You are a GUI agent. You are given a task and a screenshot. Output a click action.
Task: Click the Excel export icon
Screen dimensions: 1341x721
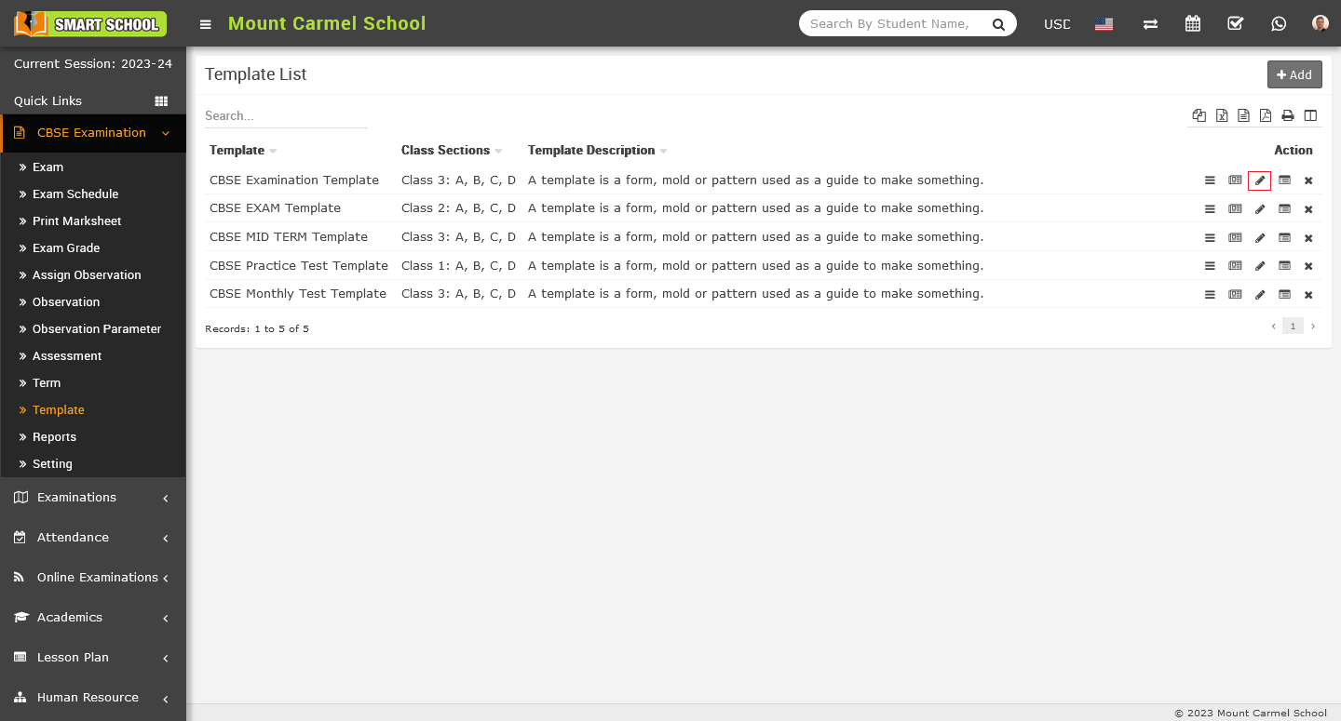pos(1222,115)
